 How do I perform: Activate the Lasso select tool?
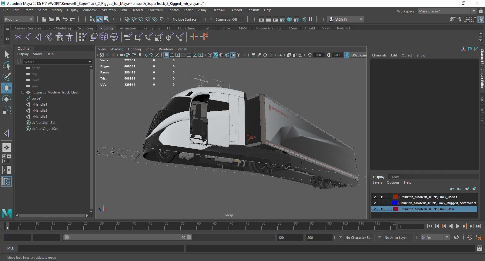pyautogui.click(x=7, y=66)
